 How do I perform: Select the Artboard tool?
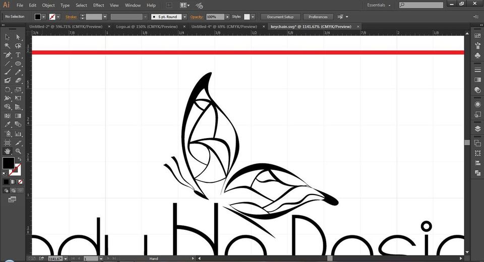click(x=8, y=143)
